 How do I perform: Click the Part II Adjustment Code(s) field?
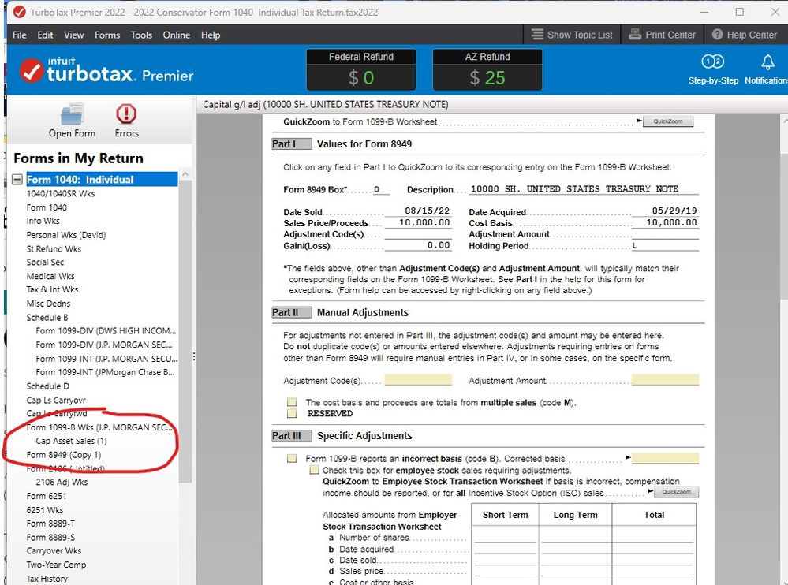coord(418,380)
